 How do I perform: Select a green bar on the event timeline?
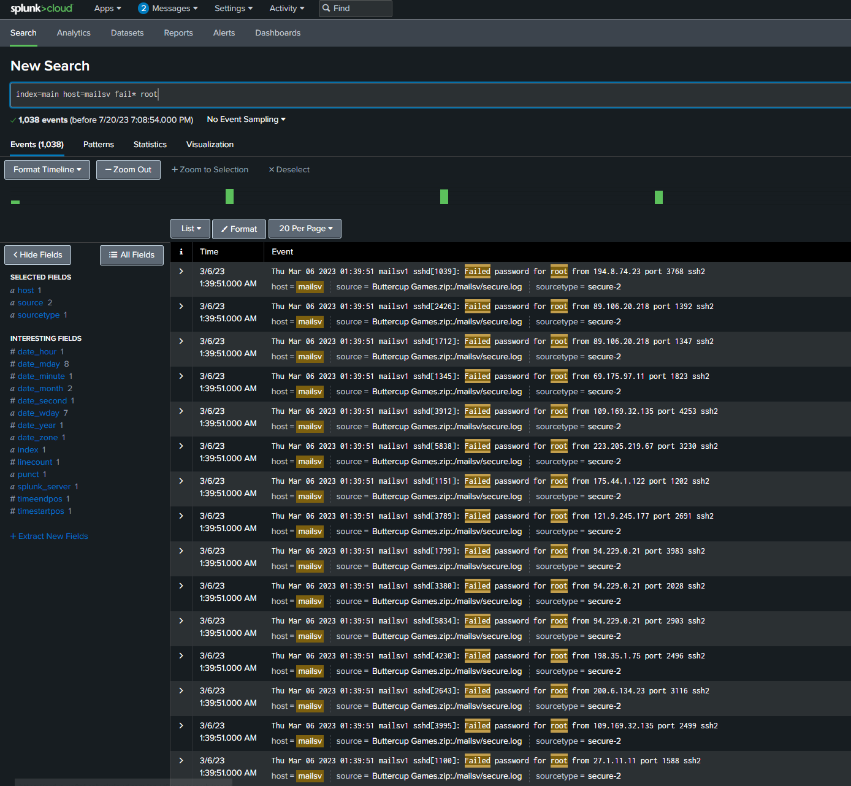coord(229,196)
